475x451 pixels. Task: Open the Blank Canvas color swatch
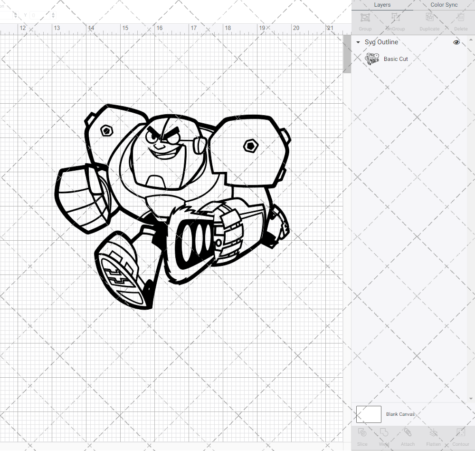(x=369, y=414)
